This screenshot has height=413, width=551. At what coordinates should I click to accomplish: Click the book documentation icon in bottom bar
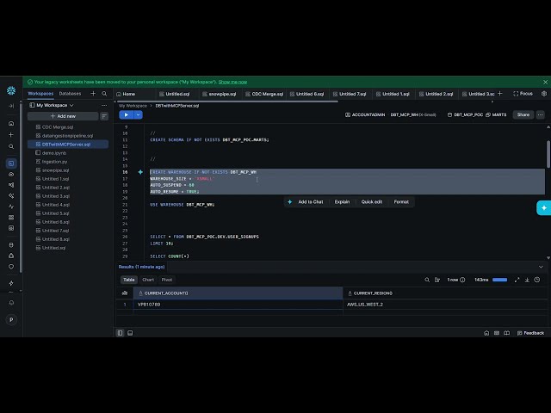(x=507, y=333)
